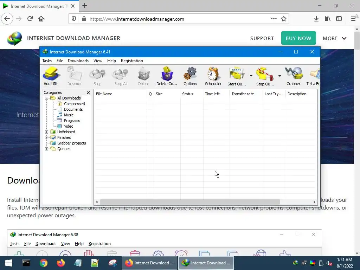The image size is (360, 270).
Task: Sort by Time left column header
Action: click(x=216, y=94)
